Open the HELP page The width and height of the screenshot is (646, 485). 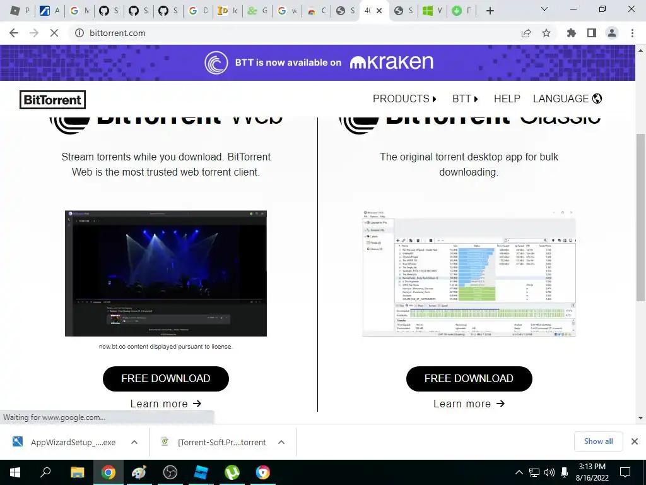(x=507, y=99)
